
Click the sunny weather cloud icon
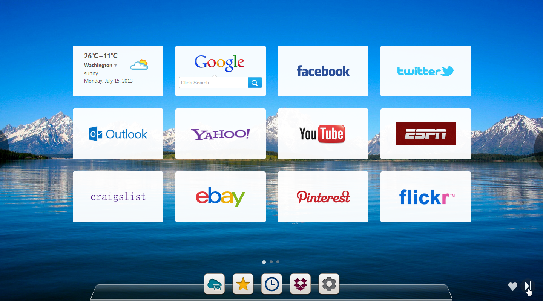coord(139,65)
